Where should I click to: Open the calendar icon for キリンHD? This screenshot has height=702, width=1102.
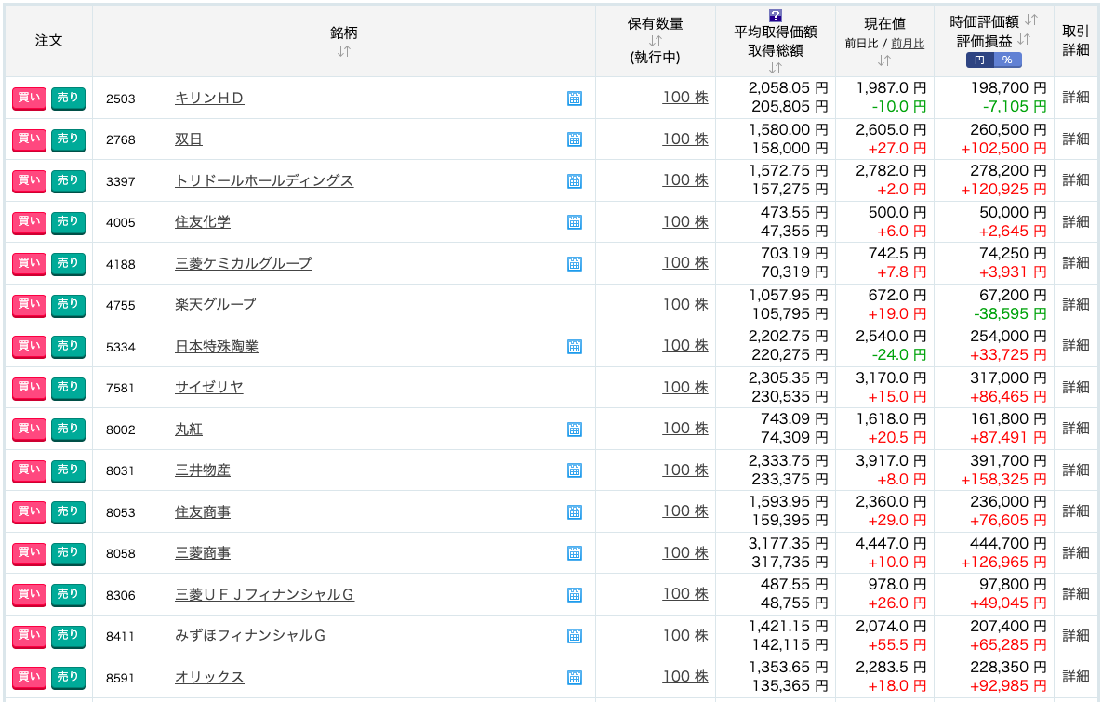tap(574, 99)
